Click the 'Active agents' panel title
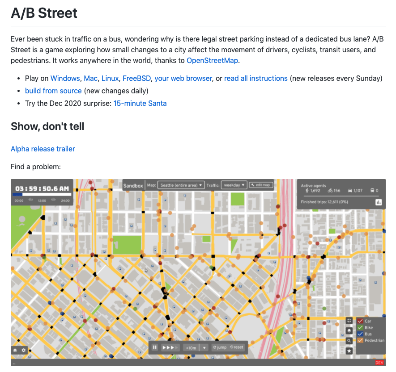This screenshot has height=372, width=396. tap(313, 186)
